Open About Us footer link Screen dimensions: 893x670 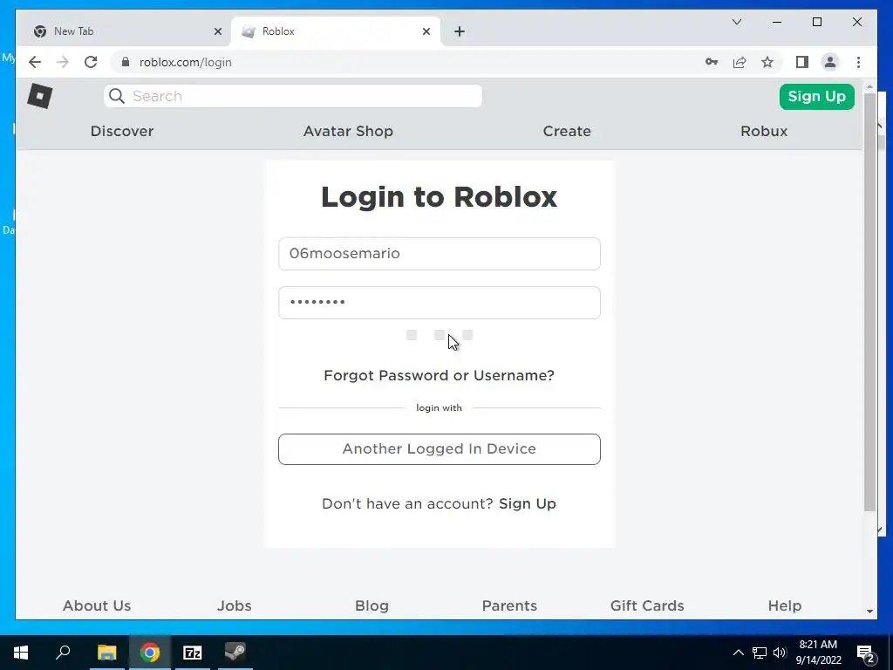click(97, 605)
